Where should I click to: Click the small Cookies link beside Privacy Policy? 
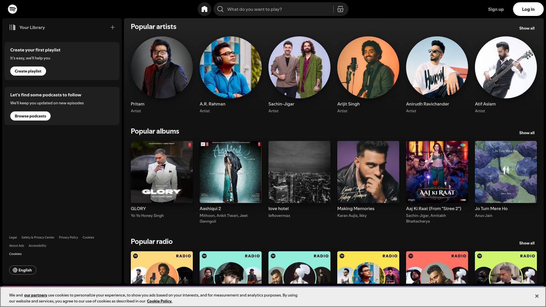tap(88, 237)
